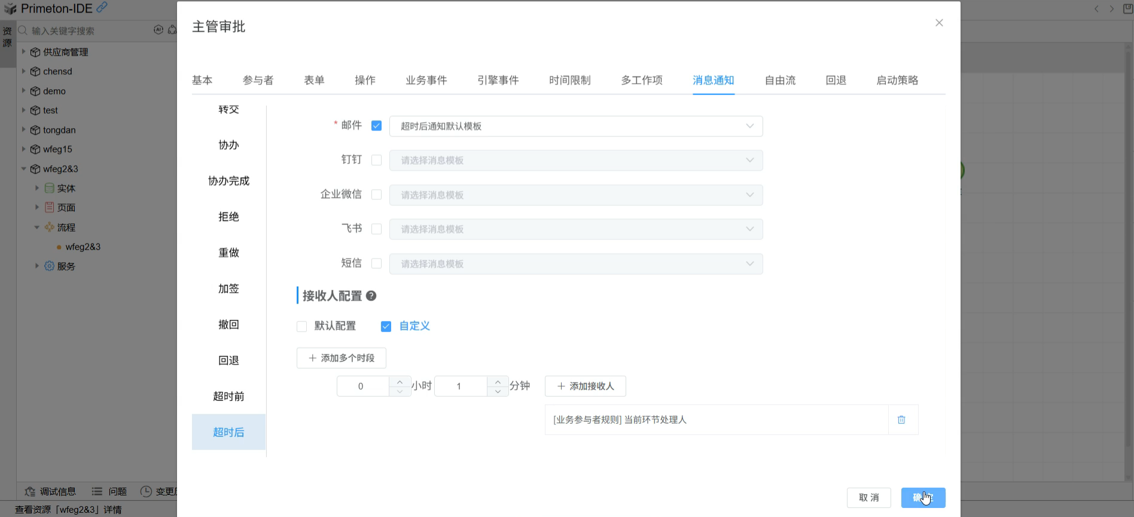Click the 流程 folder icon in tree
This screenshot has height=517, width=1134.
pyautogui.click(x=50, y=227)
